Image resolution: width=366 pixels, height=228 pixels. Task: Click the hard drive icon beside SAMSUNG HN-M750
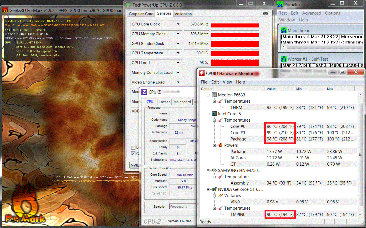point(214,170)
